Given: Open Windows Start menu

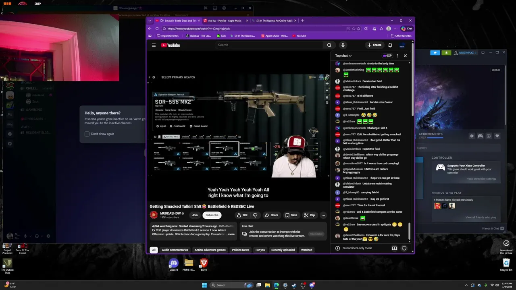Looking at the screenshot, I should [204, 285].
